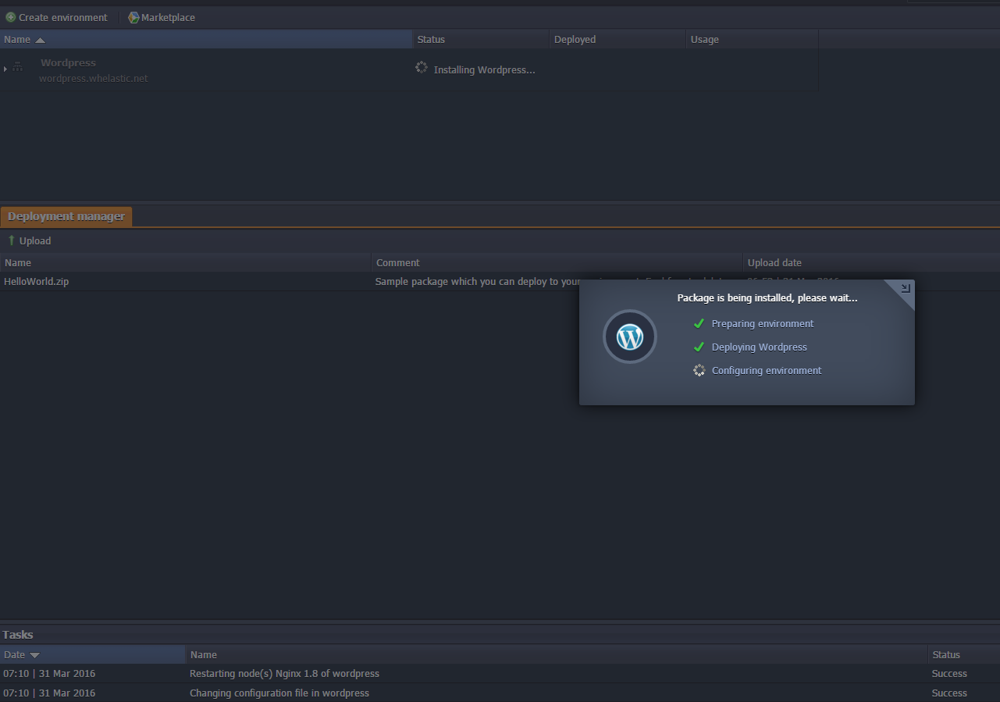Click the topology icon beside Wordpress environment
Screen dimensions: 1000x702
16,68
